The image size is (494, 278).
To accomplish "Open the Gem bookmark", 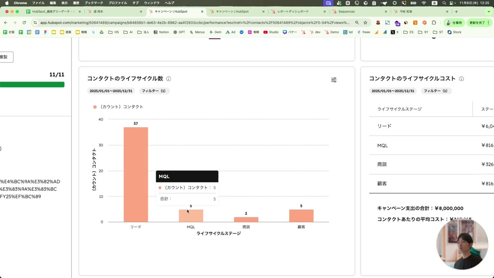I will [x=215, y=32].
